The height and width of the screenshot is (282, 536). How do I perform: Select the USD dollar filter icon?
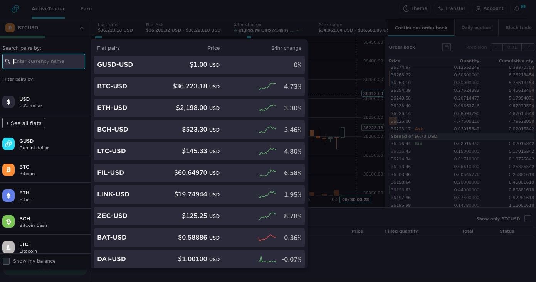(8, 101)
